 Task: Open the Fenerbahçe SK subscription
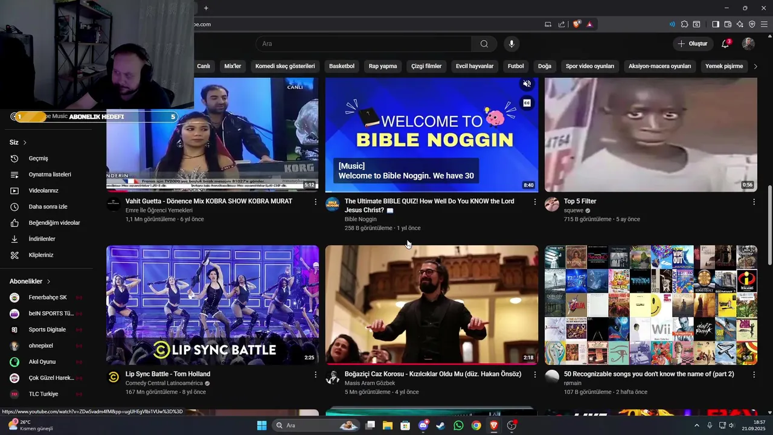47,297
